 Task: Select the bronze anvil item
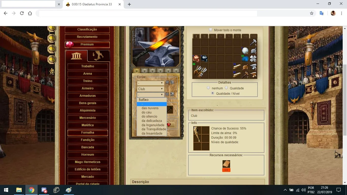pyautogui.click(x=253, y=75)
